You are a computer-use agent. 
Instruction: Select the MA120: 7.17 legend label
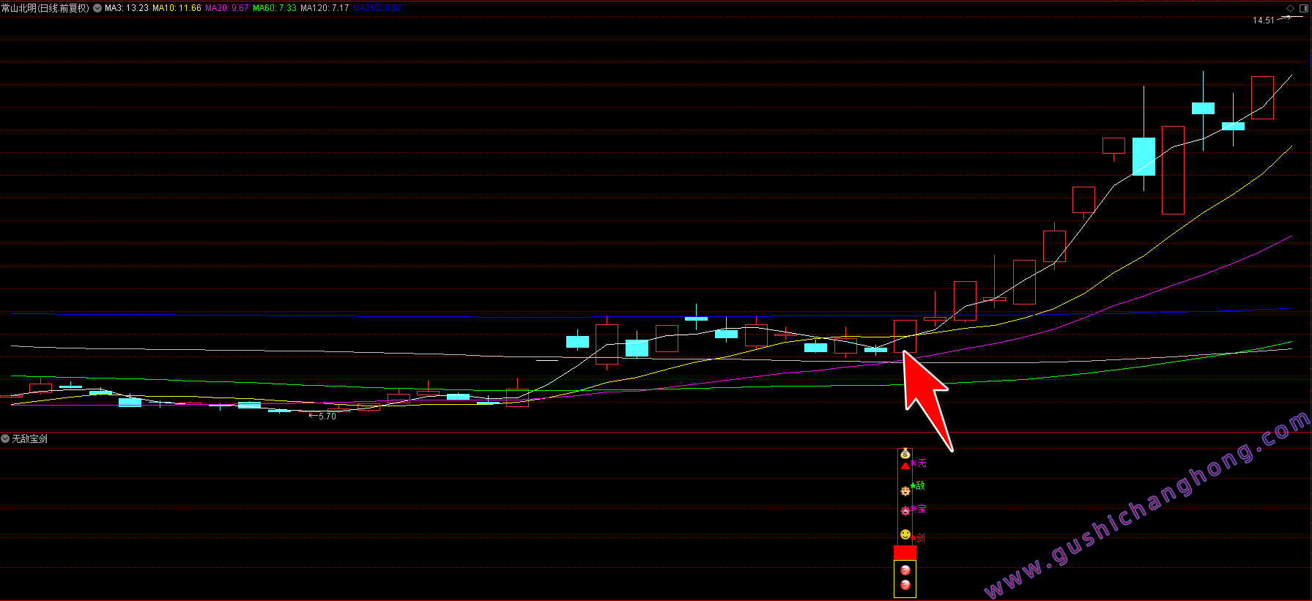(x=325, y=8)
